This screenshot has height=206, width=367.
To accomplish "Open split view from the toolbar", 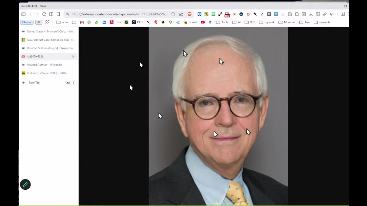I will (51, 14).
